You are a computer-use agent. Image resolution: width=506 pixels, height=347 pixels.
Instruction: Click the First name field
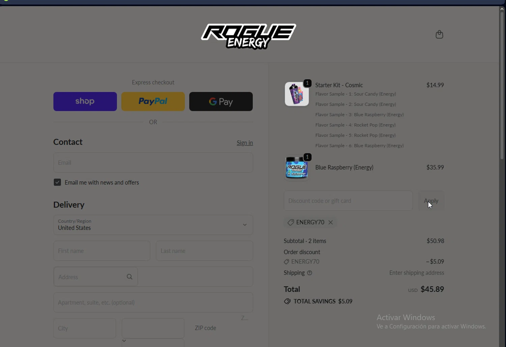point(102,251)
